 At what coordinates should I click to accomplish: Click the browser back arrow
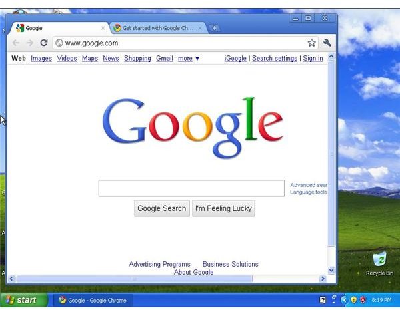[16, 43]
